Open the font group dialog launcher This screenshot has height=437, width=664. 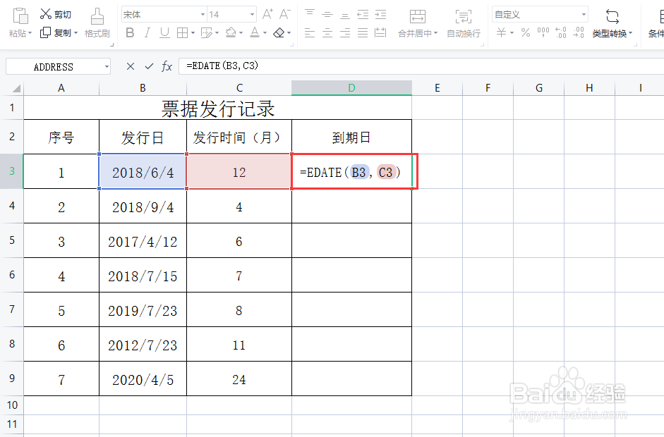point(291,44)
